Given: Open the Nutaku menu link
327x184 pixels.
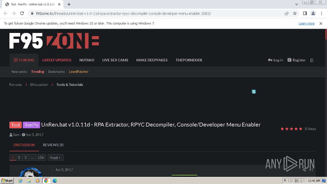Looking at the screenshot, I should [87, 60].
